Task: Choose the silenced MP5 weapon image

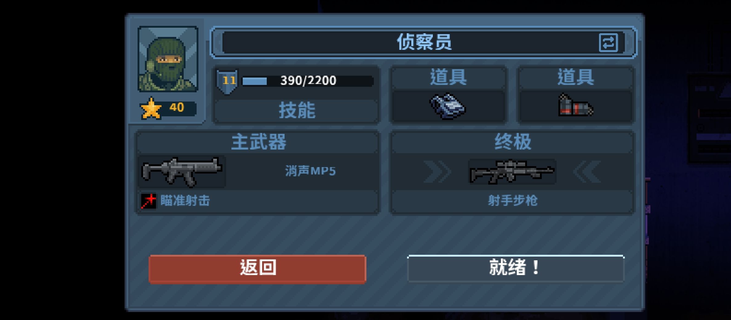Action: [x=182, y=172]
